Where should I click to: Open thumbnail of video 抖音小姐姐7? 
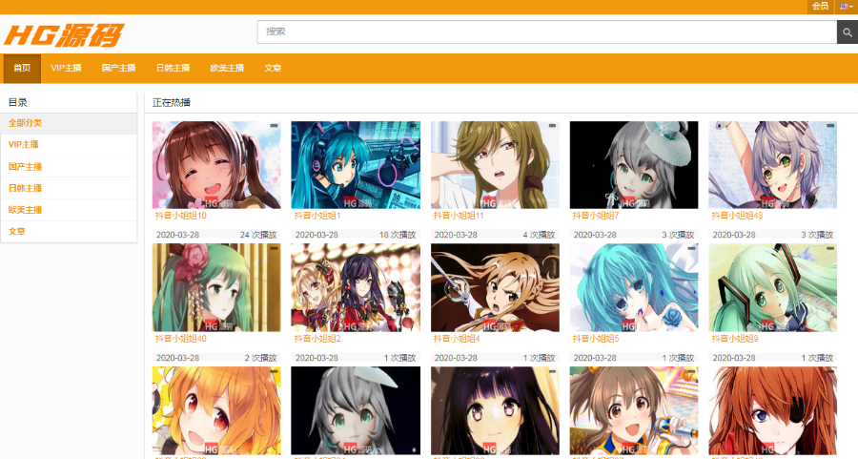[x=634, y=165]
